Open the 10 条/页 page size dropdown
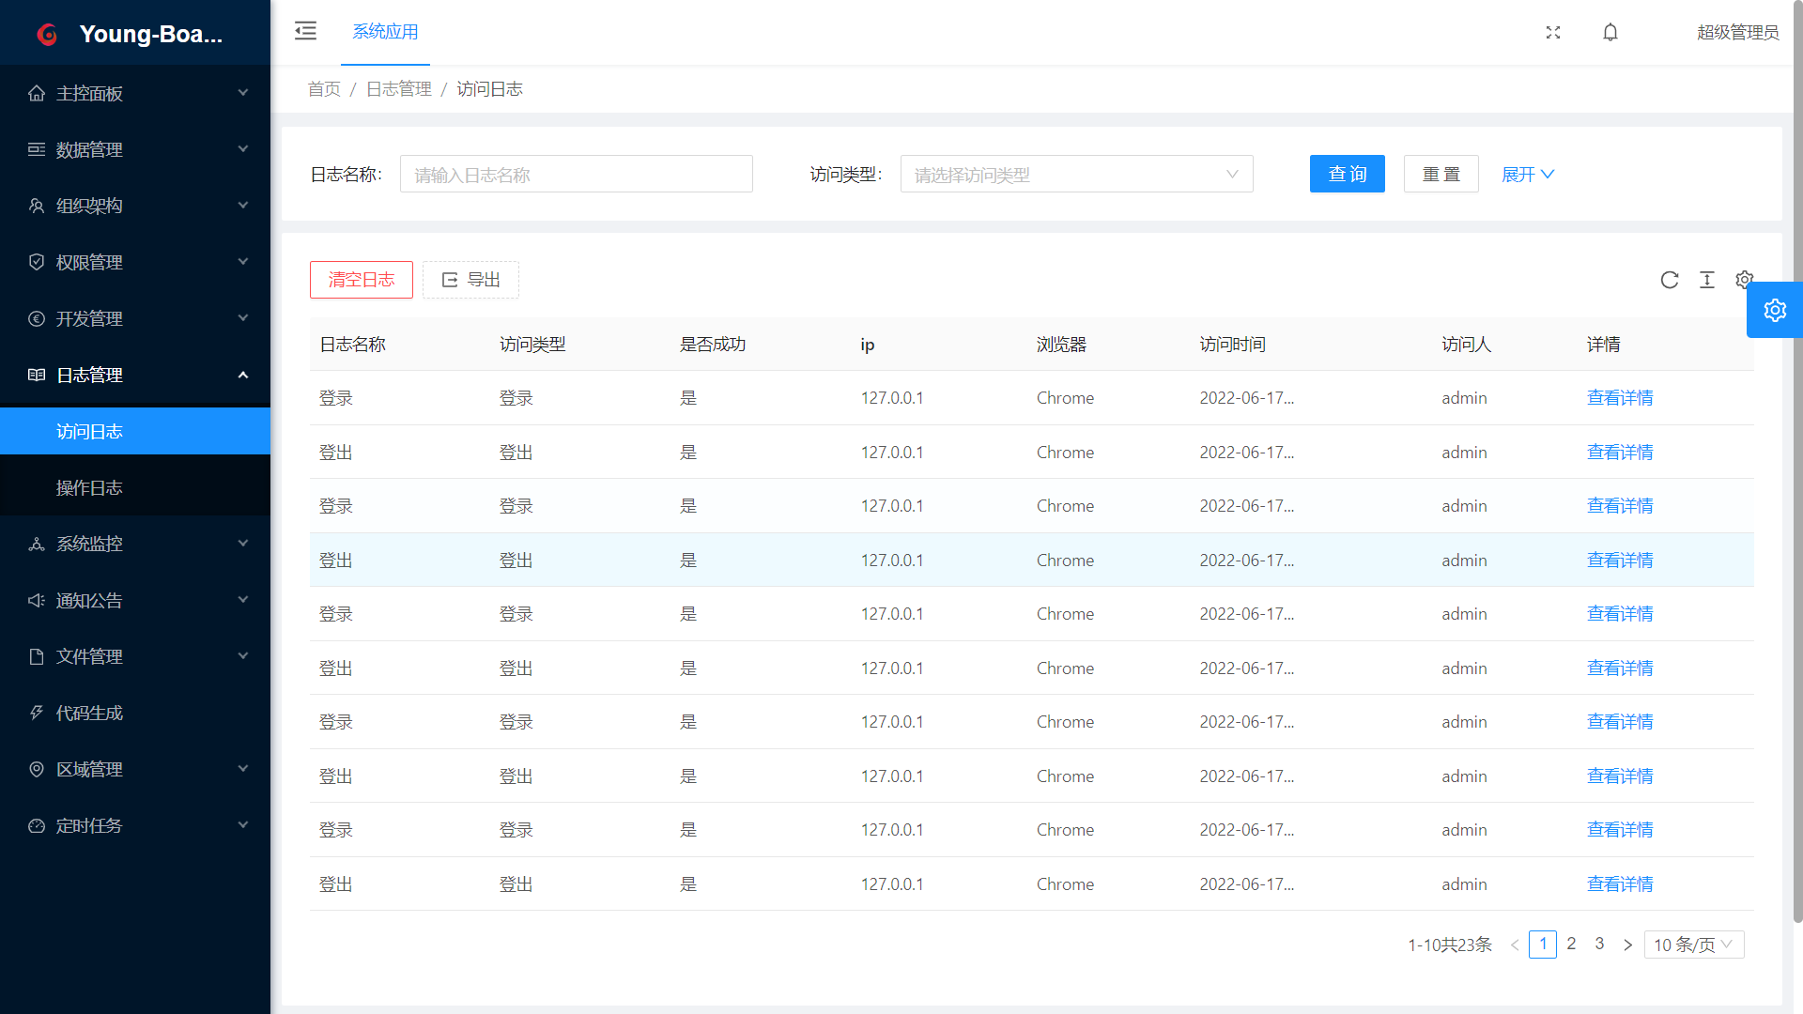Screen dimensions: 1803x1014 pos(1693,945)
